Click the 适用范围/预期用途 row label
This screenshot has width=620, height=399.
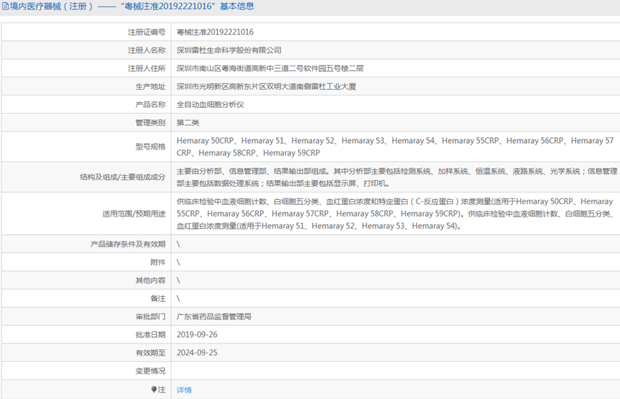[133, 214]
